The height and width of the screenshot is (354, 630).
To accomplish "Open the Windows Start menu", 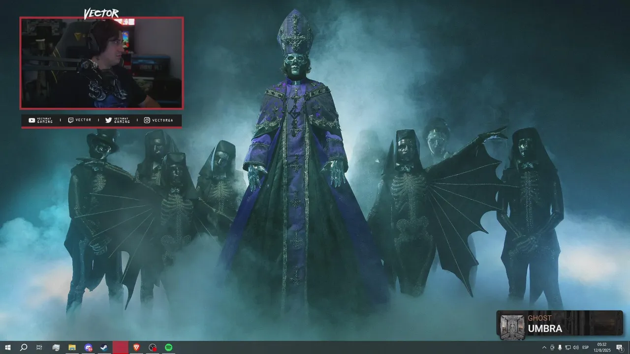I will point(7,348).
